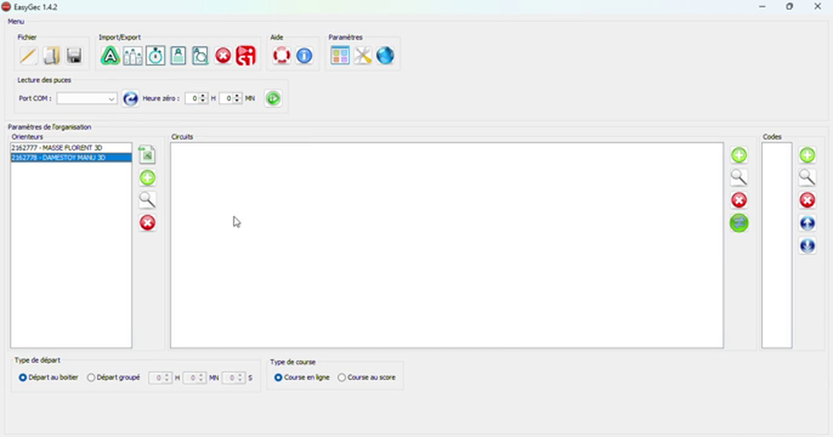833x437 pixels.
Task: Open the save file icon in Fichier
Action: [74, 55]
